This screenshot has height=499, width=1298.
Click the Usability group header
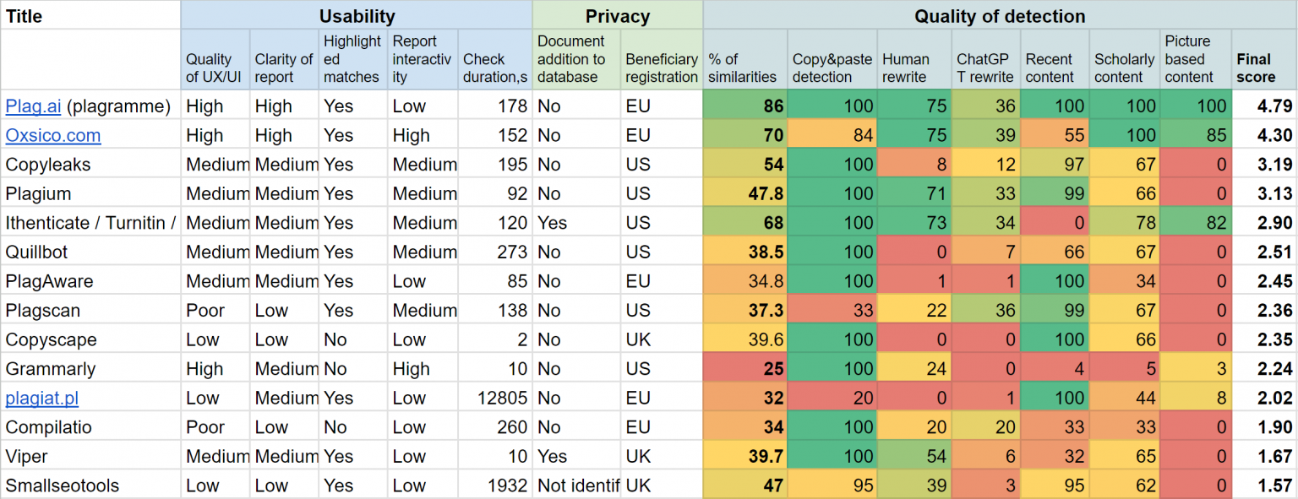pyautogui.click(x=357, y=16)
